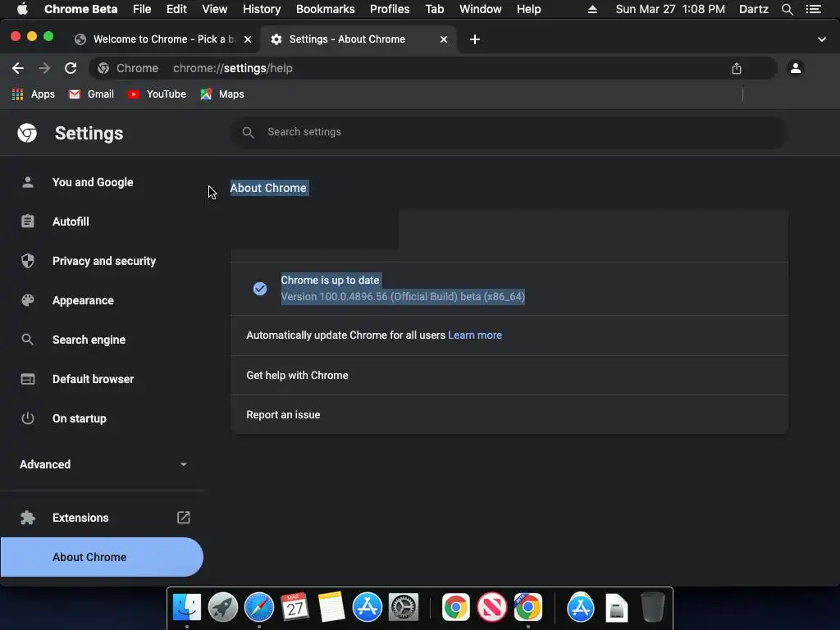The image size is (840, 630).
Task: Open the Help menu
Action: [x=528, y=9]
